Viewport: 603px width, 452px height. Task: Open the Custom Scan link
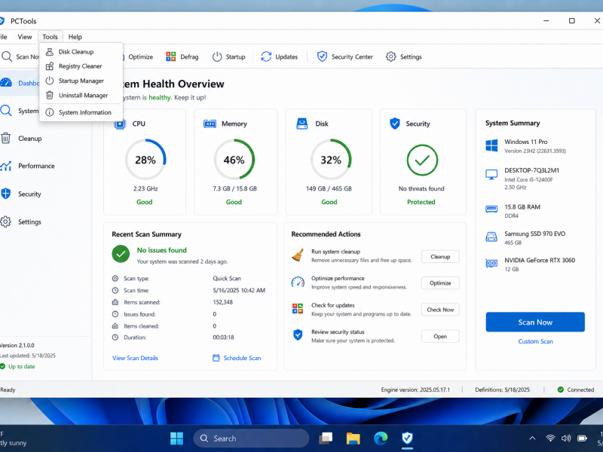[x=535, y=341]
